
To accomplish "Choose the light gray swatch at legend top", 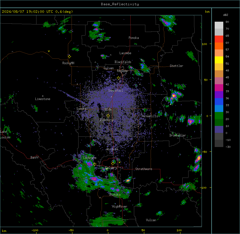I will (219, 25).
